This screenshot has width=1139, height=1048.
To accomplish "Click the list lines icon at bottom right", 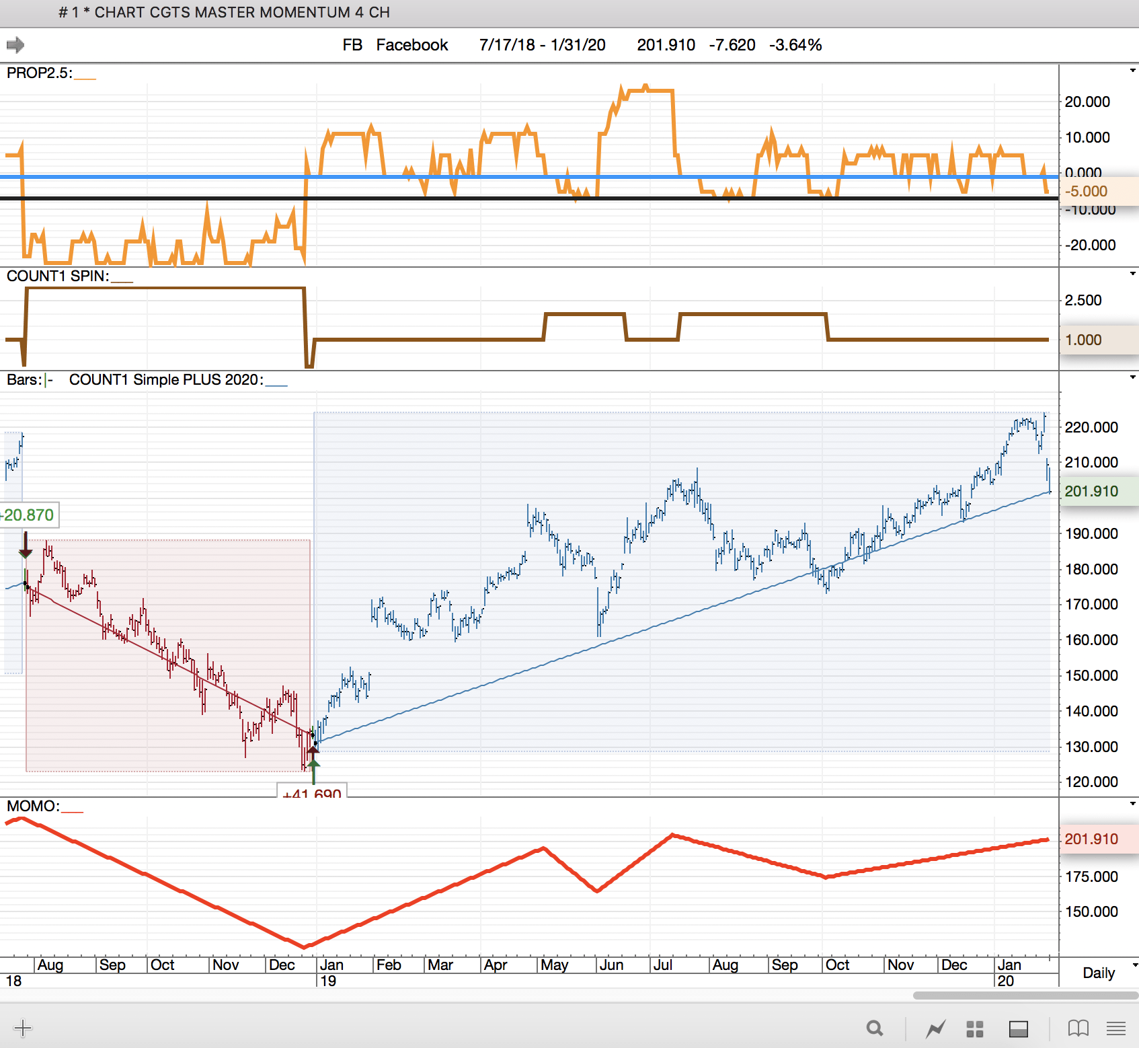I will (x=1116, y=1028).
